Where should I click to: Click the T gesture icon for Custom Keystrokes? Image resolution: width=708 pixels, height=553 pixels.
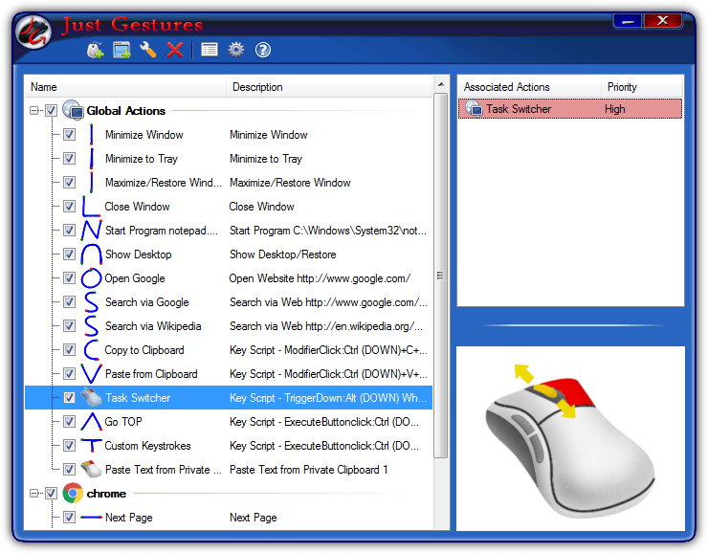coord(91,445)
